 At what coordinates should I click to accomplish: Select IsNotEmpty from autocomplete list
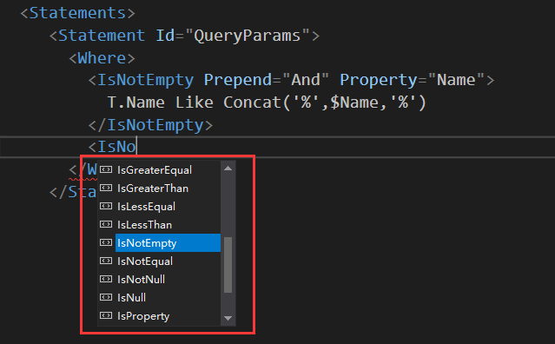168,242
